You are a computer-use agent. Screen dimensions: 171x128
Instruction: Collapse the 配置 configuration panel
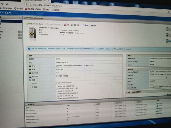tap(127, 56)
